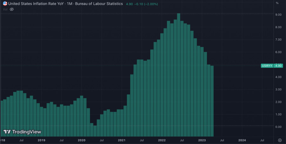
Task: Click the 2021 label on time axis
Action: pyautogui.click(x=121, y=140)
